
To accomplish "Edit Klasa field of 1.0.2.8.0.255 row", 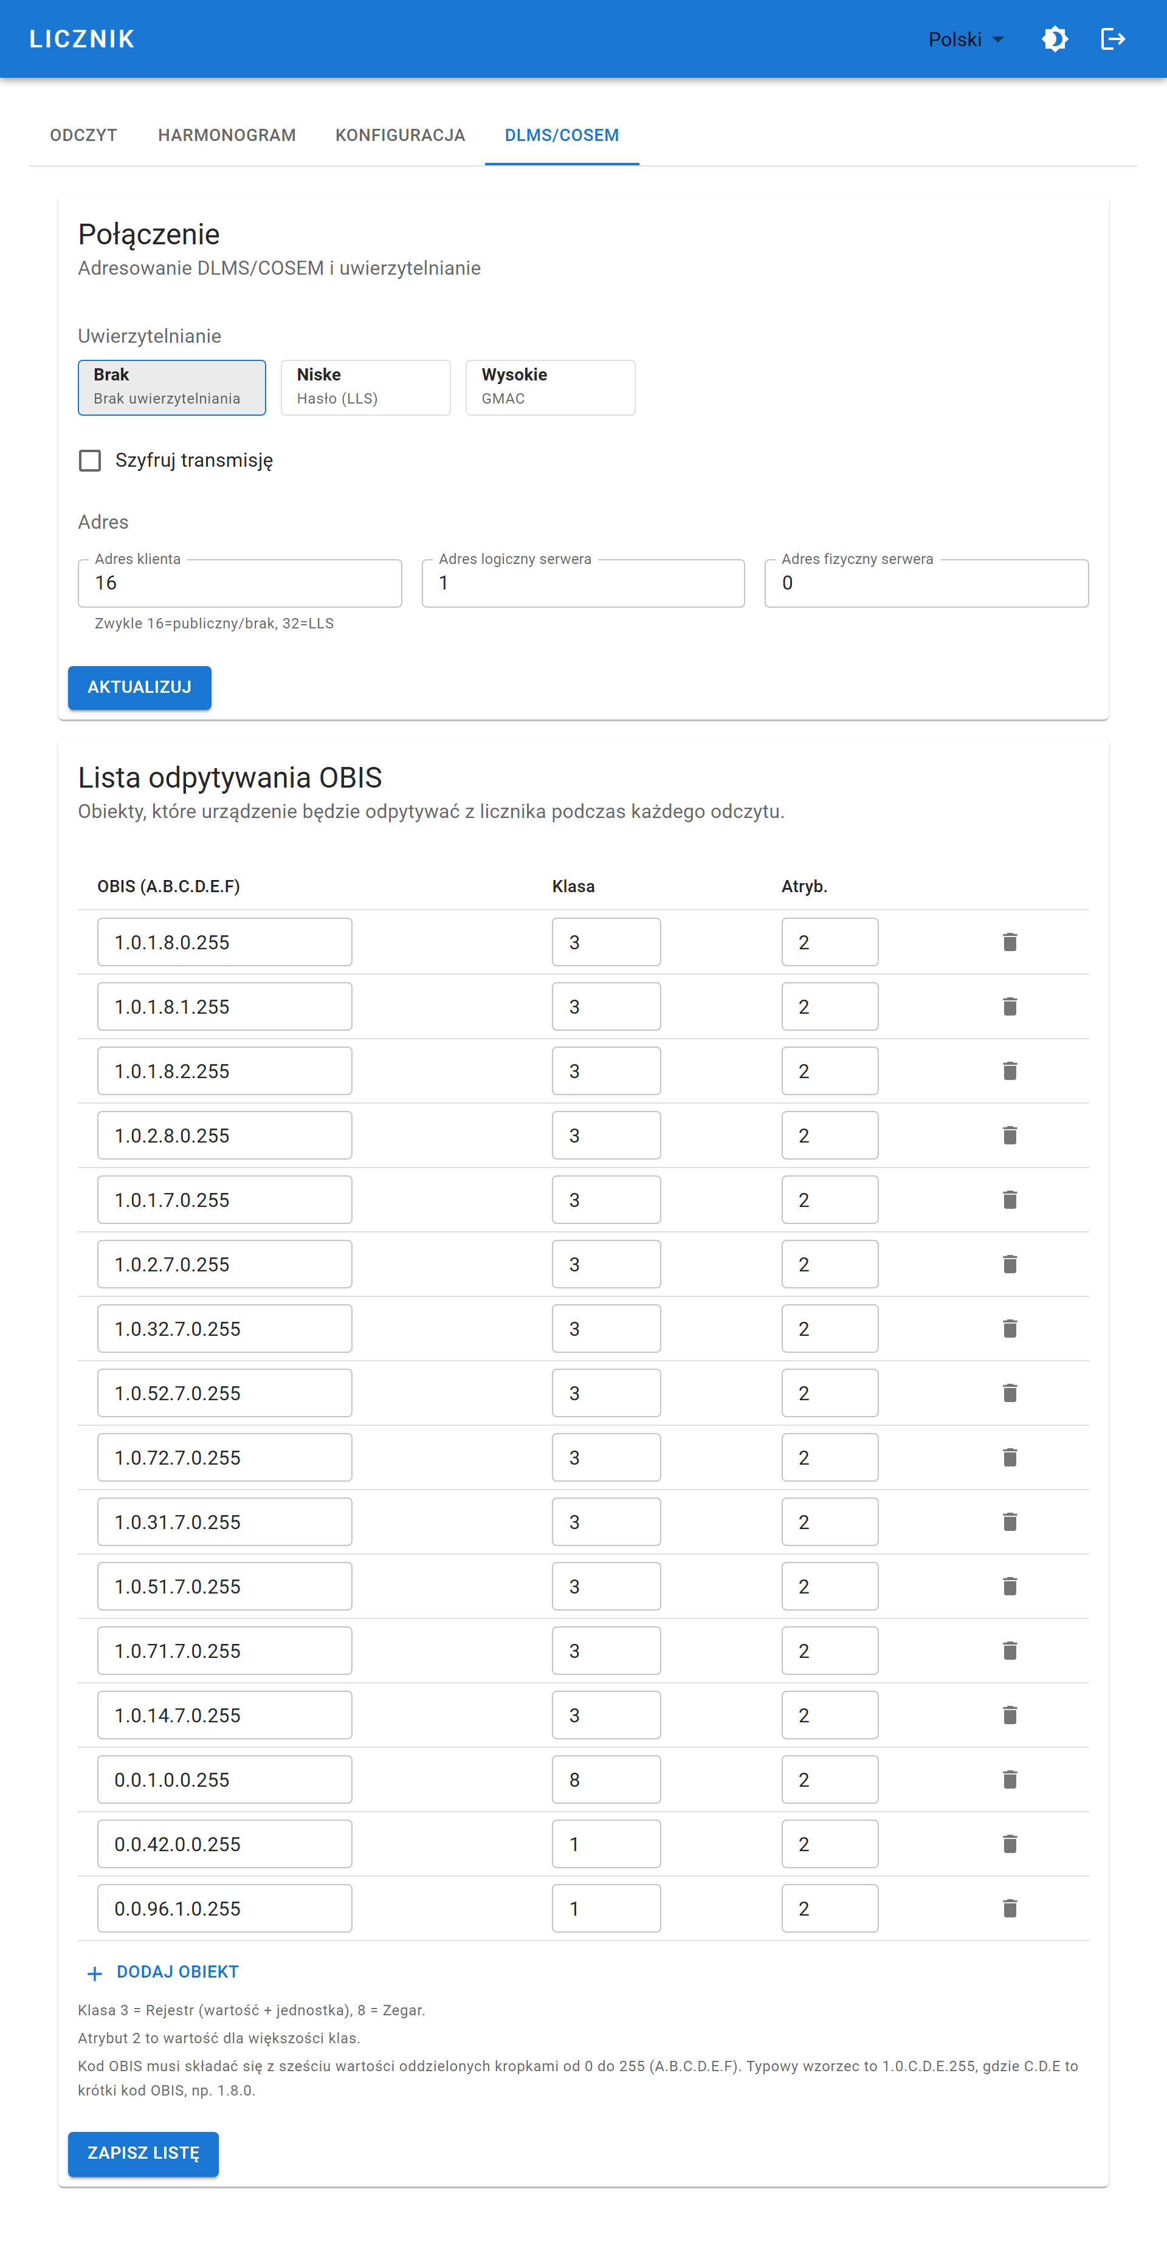I will point(607,1136).
